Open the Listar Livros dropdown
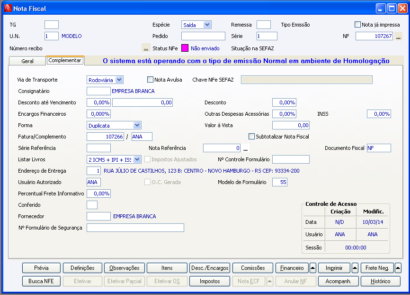410x295 pixels. pyautogui.click(x=137, y=159)
